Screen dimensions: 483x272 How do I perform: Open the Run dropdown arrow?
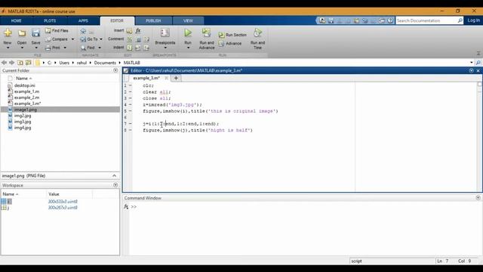[x=188, y=48]
